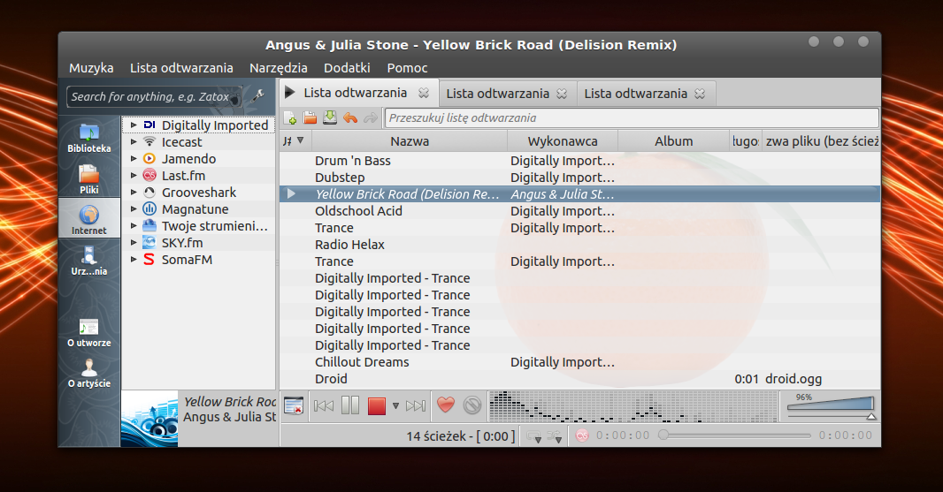
Task: Sort by the Nazwa column header
Action: (x=410, y=141)
